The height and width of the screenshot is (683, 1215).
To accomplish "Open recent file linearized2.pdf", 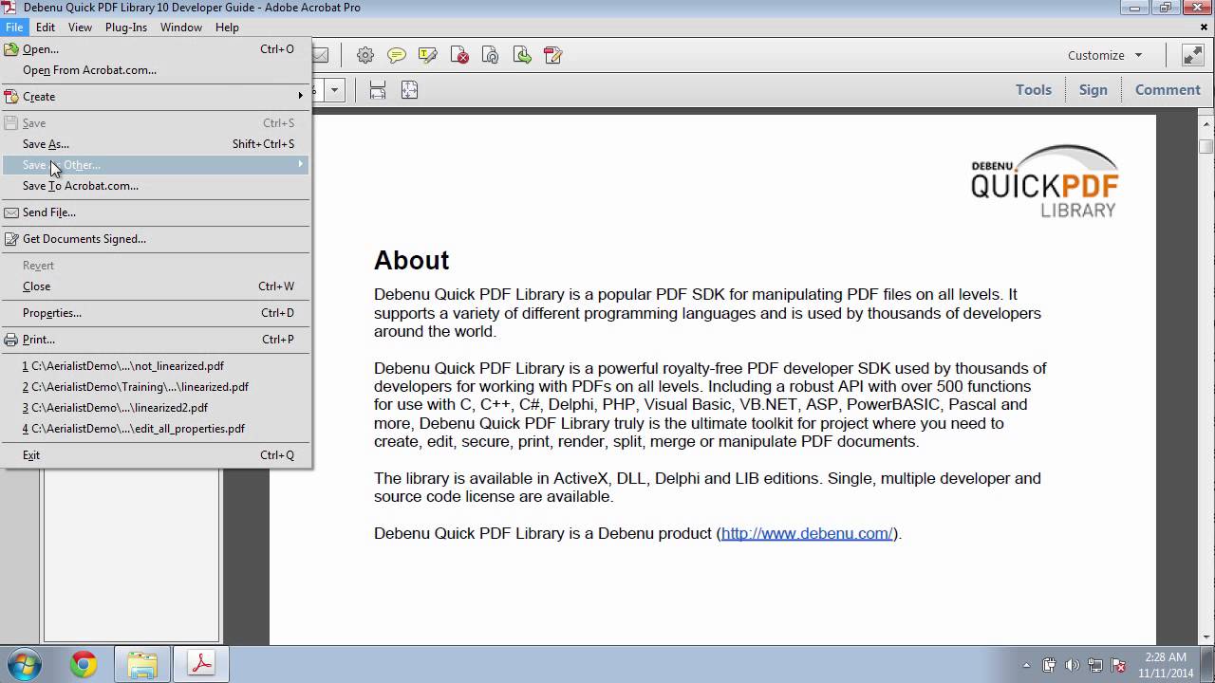I will point(156,408).
